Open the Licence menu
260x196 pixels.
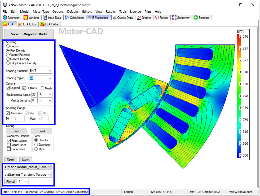[x=135, y=12]
